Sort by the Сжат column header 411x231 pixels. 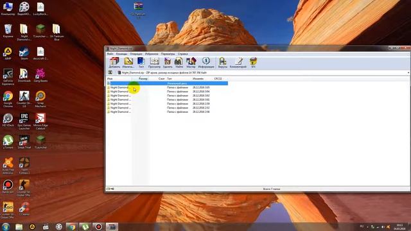click(158, 78)
